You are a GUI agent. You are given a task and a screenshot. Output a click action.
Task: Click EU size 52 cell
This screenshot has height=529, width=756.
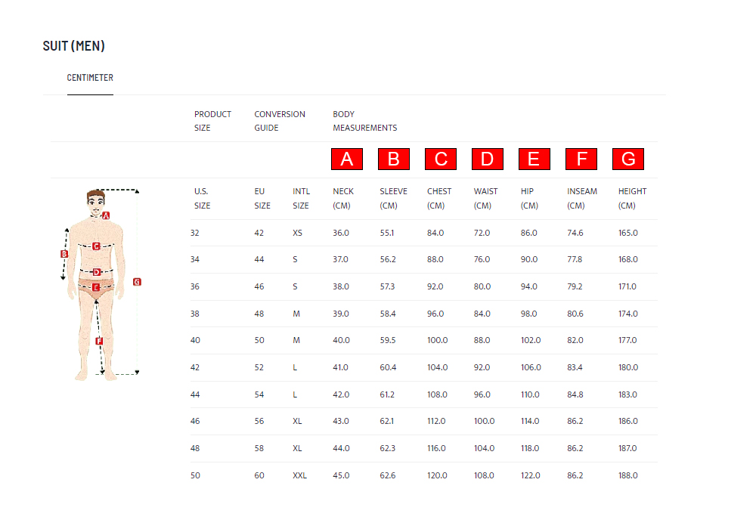click(259, 367)
